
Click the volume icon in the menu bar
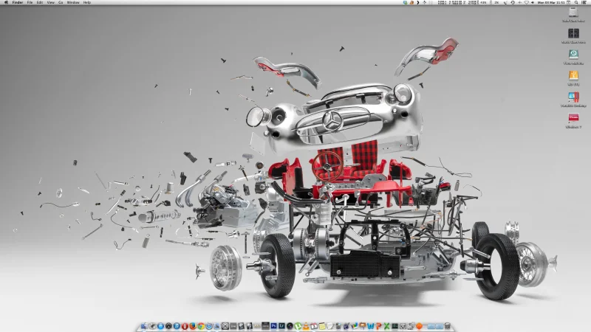coord(533,2)
